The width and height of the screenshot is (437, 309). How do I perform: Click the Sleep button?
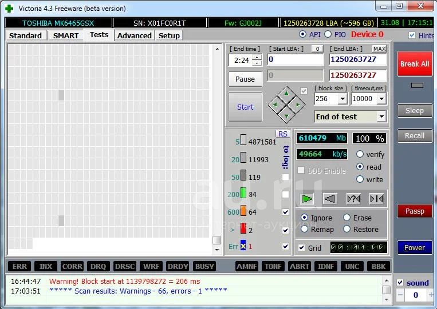[x=415, y=111]
